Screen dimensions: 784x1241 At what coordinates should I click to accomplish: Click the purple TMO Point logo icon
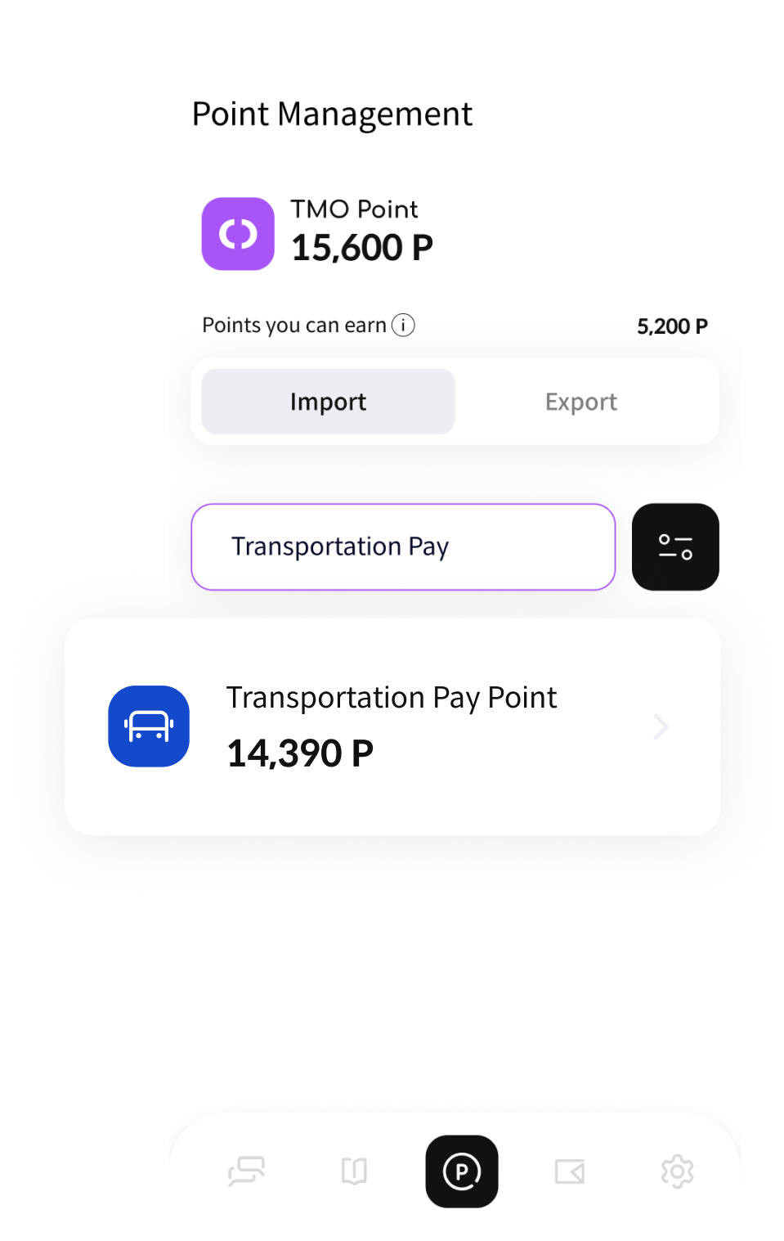tap(238, 234)
